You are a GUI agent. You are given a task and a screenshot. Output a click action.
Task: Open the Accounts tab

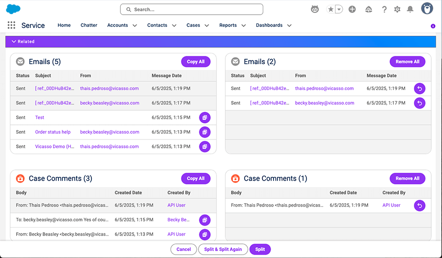[x=117, y=25]
